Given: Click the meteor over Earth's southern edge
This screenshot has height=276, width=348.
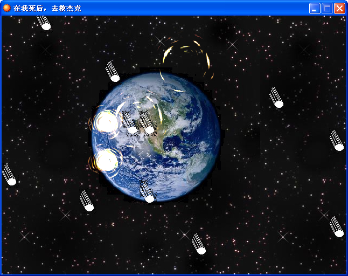Looking at the screenshot, I should tap(147, 191).
